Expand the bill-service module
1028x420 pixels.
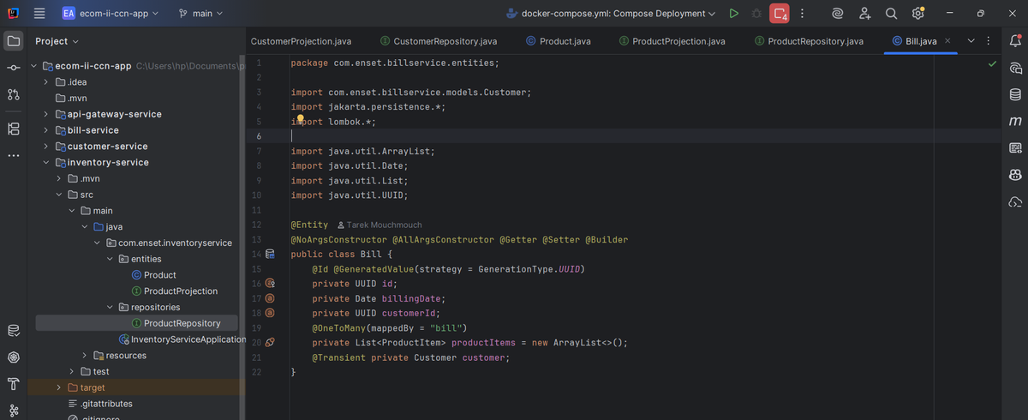pos(46,130)
